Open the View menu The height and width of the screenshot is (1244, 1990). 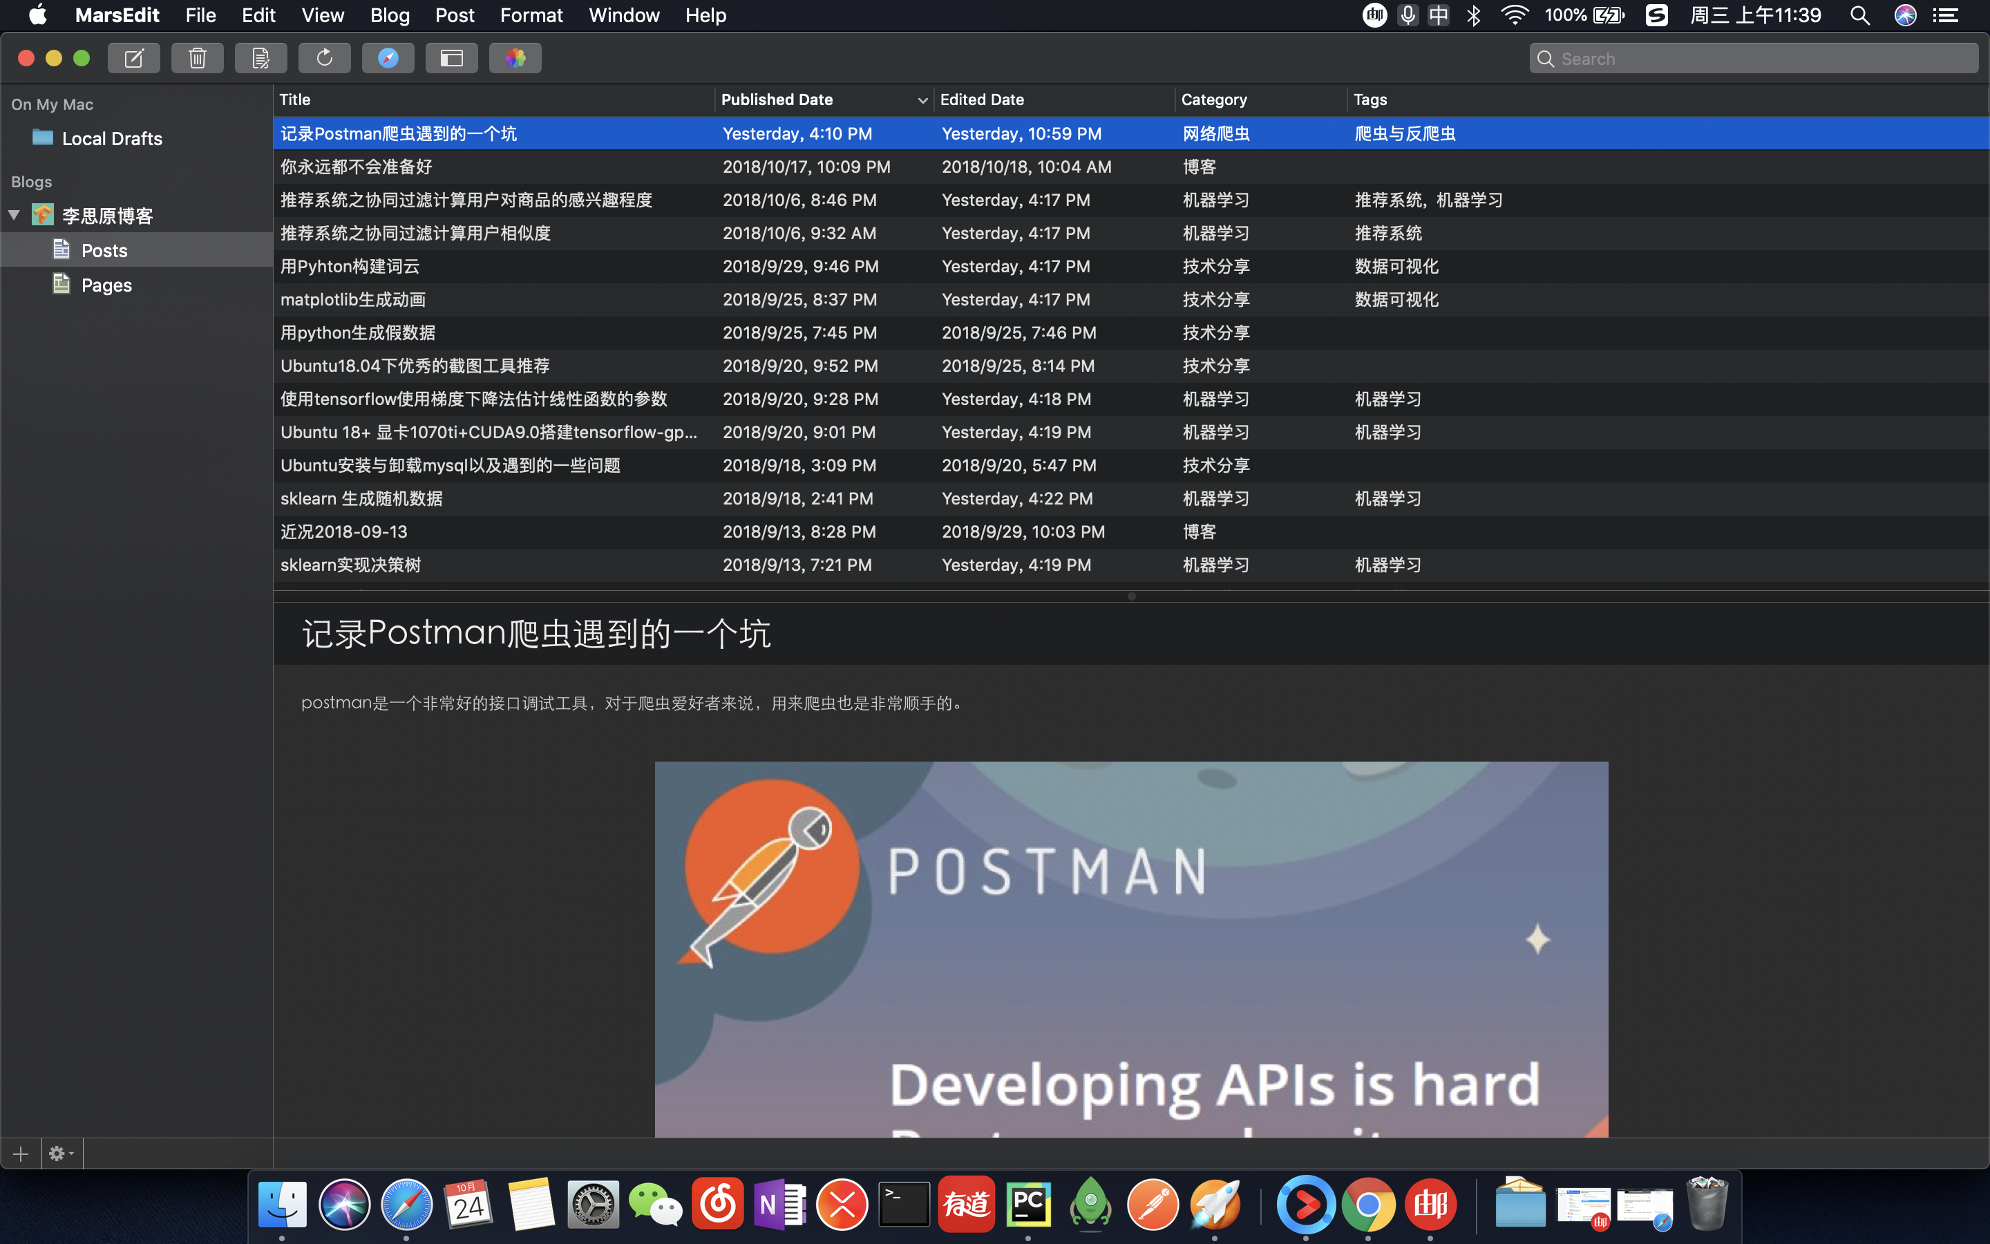323,15
